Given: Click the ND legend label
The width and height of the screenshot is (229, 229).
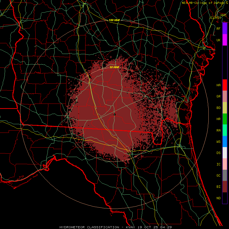Looking at the screenshot, I should click(x=218, y=198).
